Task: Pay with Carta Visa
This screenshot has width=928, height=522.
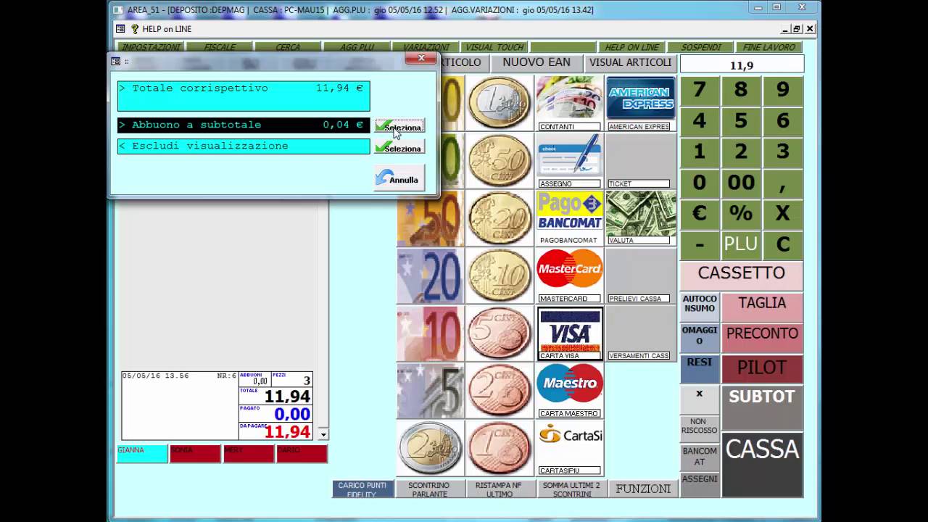Action: click(x=569, y=333)
